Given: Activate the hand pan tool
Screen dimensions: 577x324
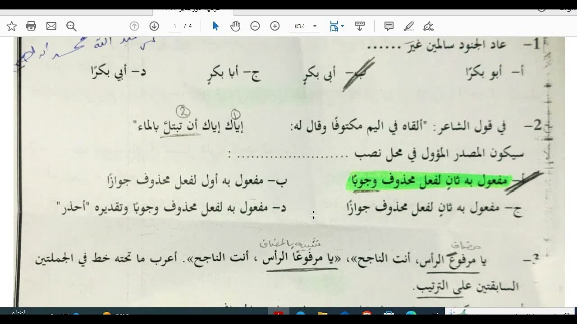Looking at the screenshot, I should click(x=235, y=26).
